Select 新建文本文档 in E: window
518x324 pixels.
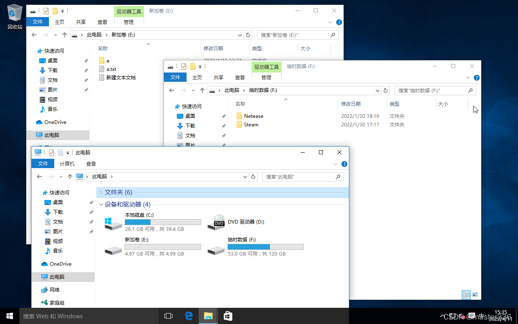click(x=121, y=78)
